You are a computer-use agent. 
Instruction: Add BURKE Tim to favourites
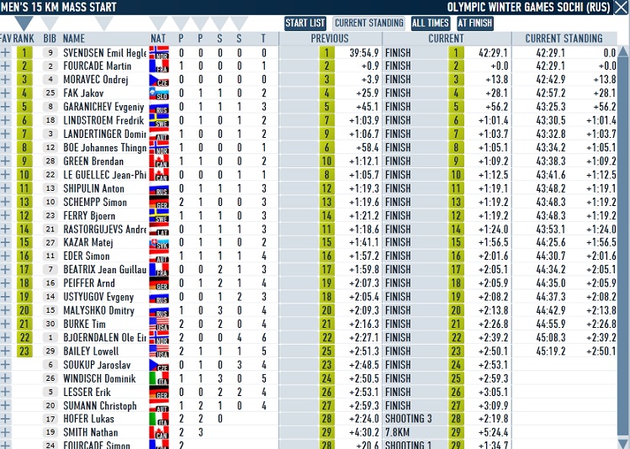[x=5, y=324]
